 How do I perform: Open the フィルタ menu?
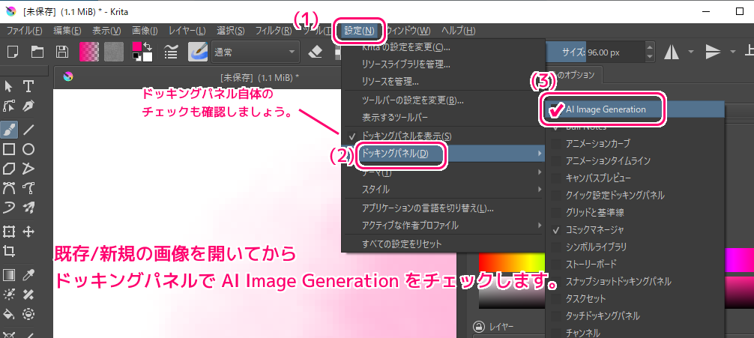(x=274, y=31)
